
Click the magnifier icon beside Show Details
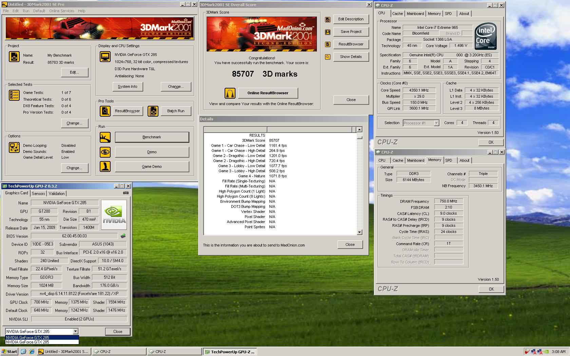(328, 57)
